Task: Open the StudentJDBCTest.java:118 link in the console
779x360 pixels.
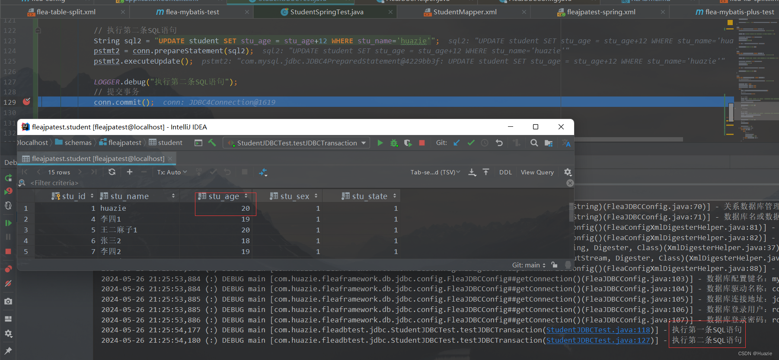Action: tap(598, 330)
